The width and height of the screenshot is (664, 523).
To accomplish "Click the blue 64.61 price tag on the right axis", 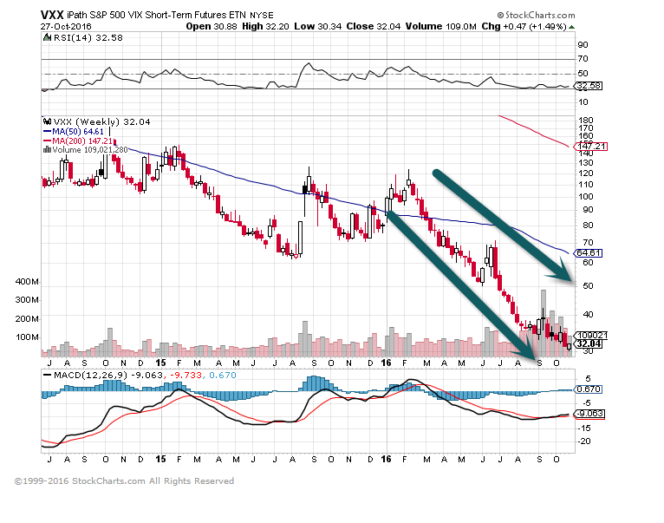I will pyautogui.click(x=589, y=253).
